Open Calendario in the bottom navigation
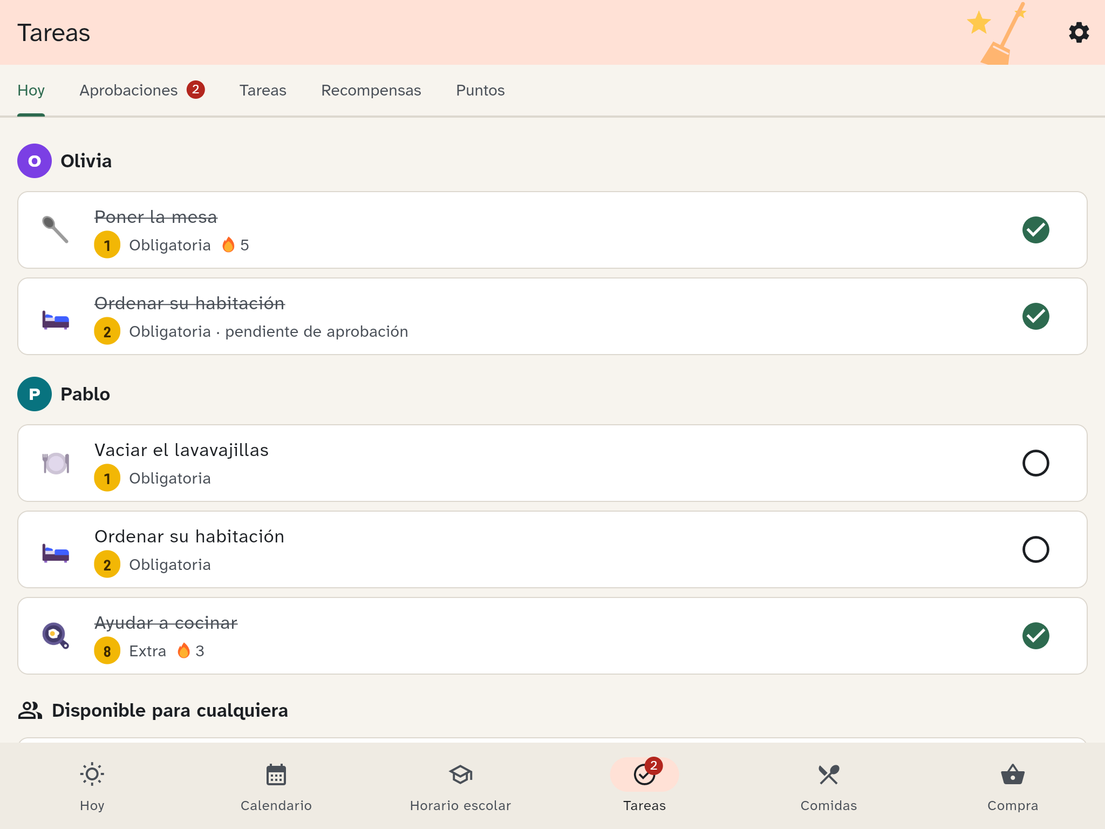 coord(276,786)
